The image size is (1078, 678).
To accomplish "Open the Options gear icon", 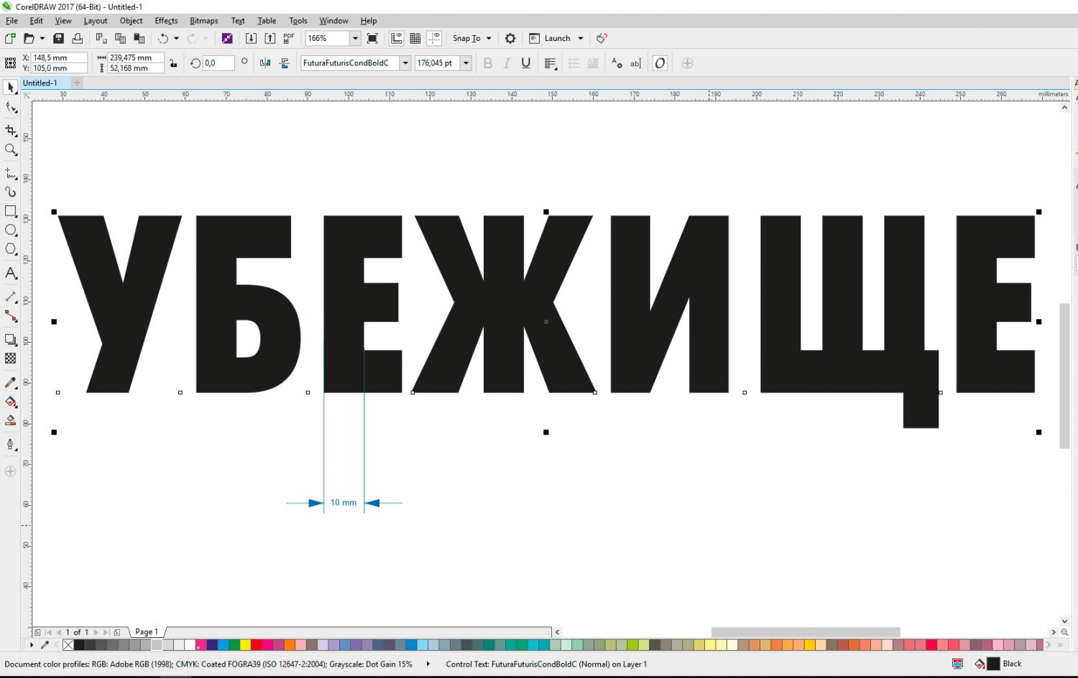I will (x=510, y=38).
